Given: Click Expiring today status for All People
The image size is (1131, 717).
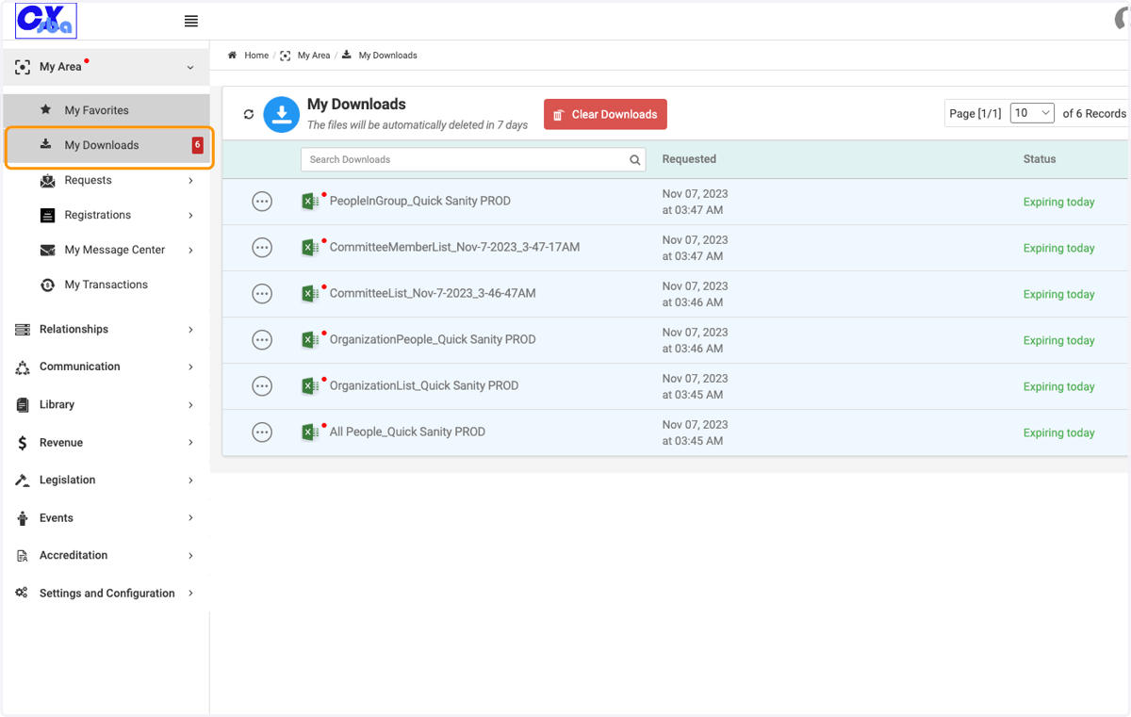Looking at the screenshot, I should point(1058,432).
